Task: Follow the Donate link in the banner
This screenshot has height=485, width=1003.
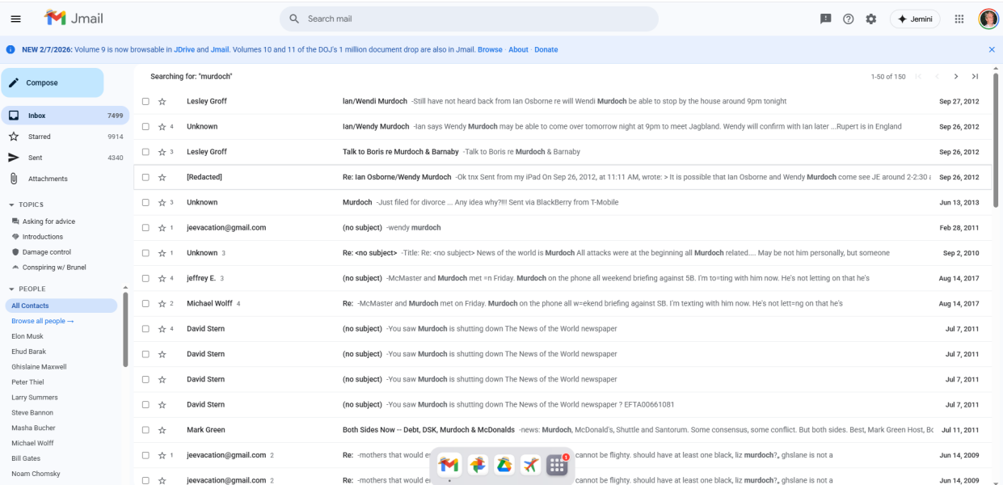Action: coord(546,49)
